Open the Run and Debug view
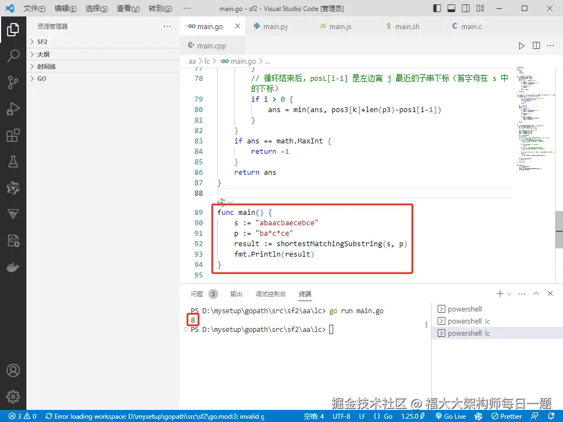This screenshot has width=563, height=422. (13, 109)
